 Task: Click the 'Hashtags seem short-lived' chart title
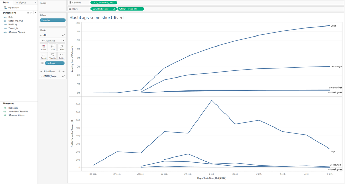click(96, 18)
